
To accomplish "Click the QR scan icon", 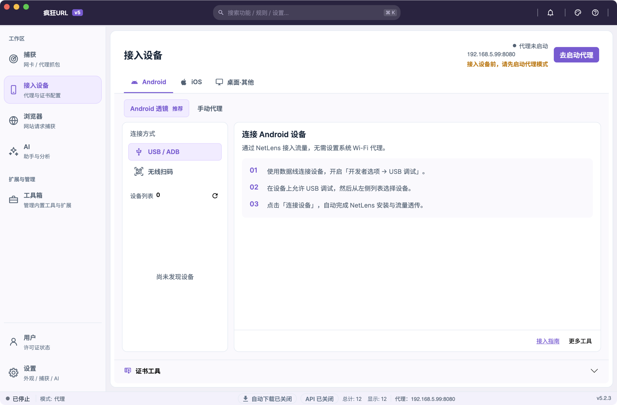I will coord(139,172).
